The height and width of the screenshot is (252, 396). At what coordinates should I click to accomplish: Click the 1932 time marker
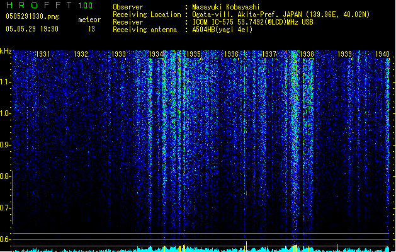tap(81, 54)
